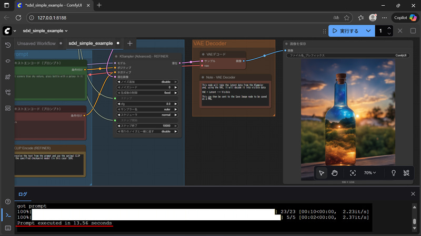421x236 pixels.
Task: Grab the actionbar drag handle dots
Action: pos(324,31)
